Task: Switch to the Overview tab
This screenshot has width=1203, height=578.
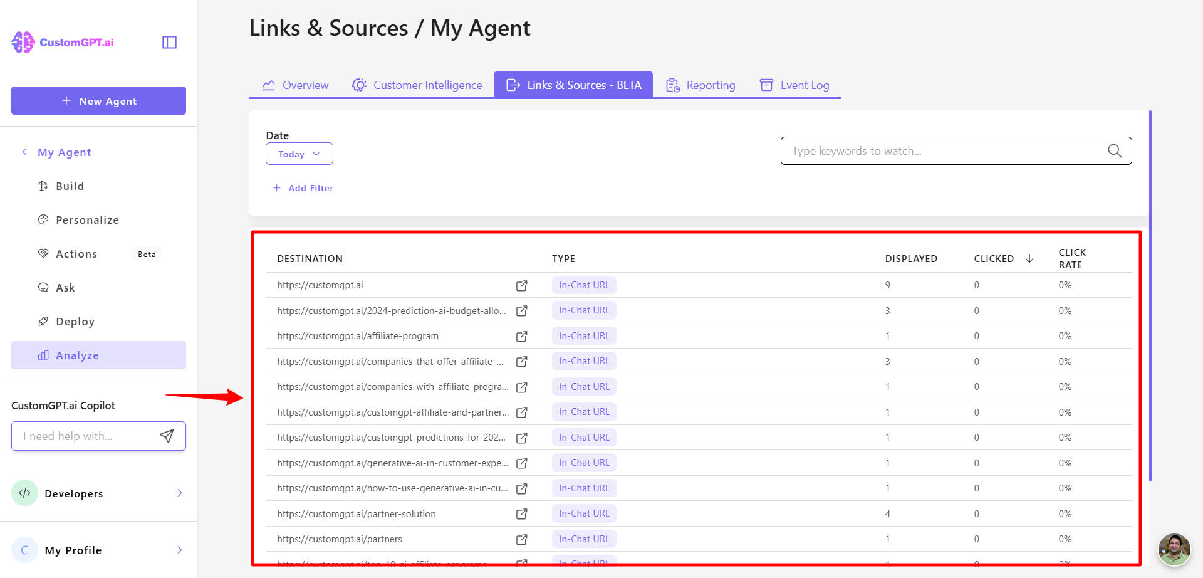Action: tap(295, 85)
